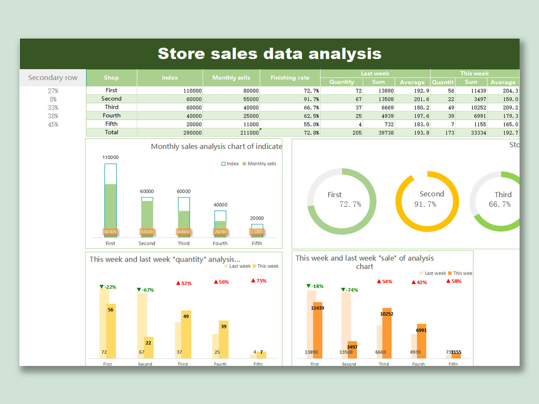Click the Secondary row label
Viewport: 539px width, 404px height.
(x=52, y=78)
